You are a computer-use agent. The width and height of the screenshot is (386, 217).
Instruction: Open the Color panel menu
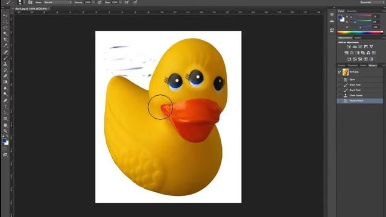pyautogui.click(x=384, y=11)
